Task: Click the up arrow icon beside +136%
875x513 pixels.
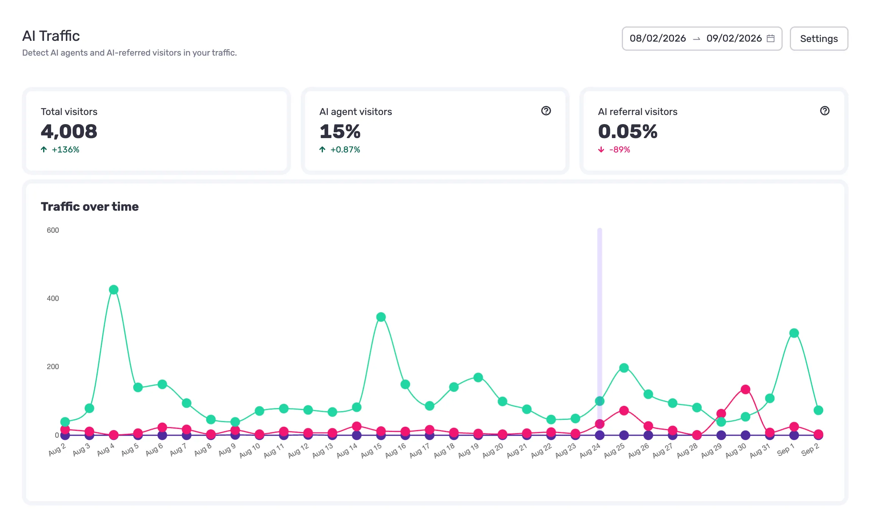Action: [x=44, y=150]
